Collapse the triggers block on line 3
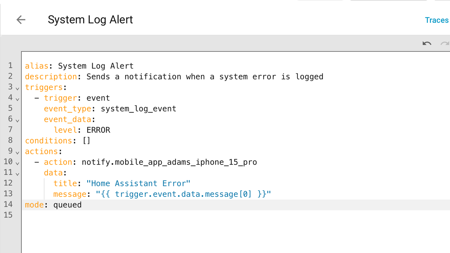The image size is (450, 253). pyautogui.click(x=18, y=88)
